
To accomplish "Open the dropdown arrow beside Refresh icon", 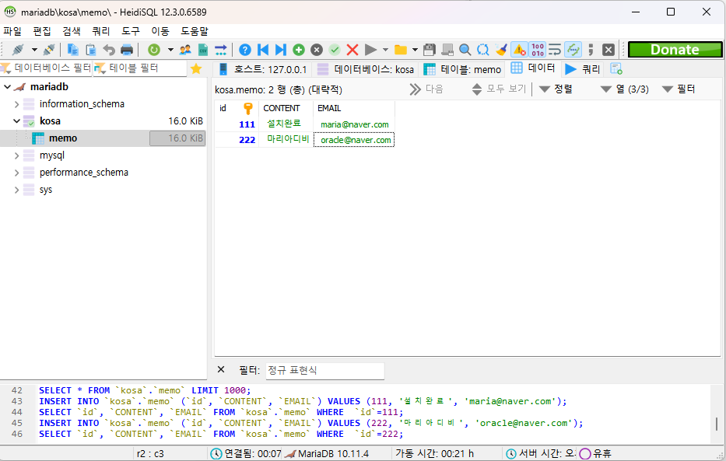I will (170, 50).
